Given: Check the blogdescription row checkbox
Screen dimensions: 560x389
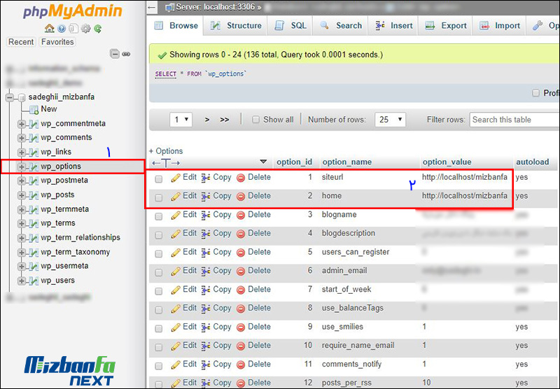Looking at the screenshot, I should click(159, 235).
